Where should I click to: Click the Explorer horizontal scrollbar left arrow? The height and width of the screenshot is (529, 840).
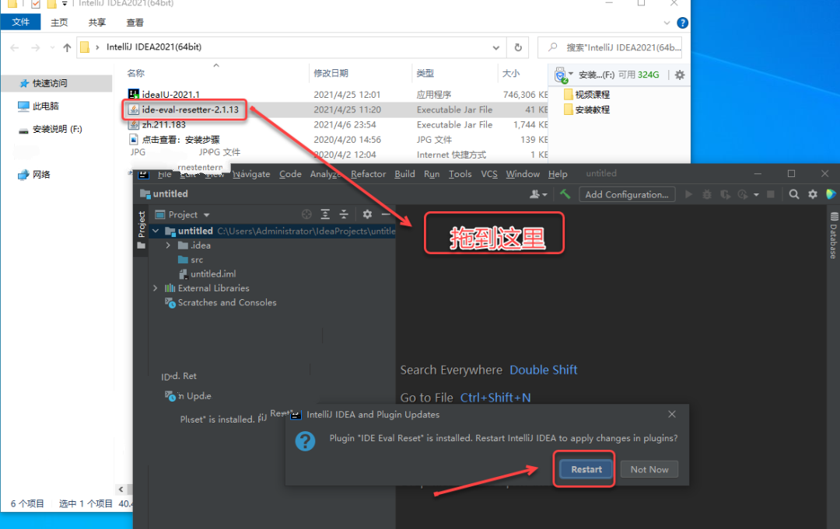tap(121, 489)
